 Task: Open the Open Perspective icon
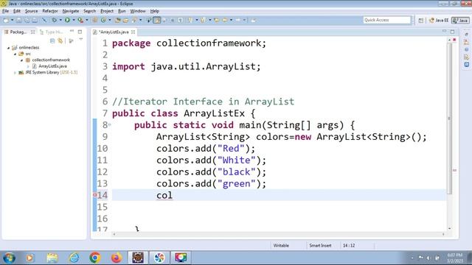pyautogui.click(x=421, y=21)
